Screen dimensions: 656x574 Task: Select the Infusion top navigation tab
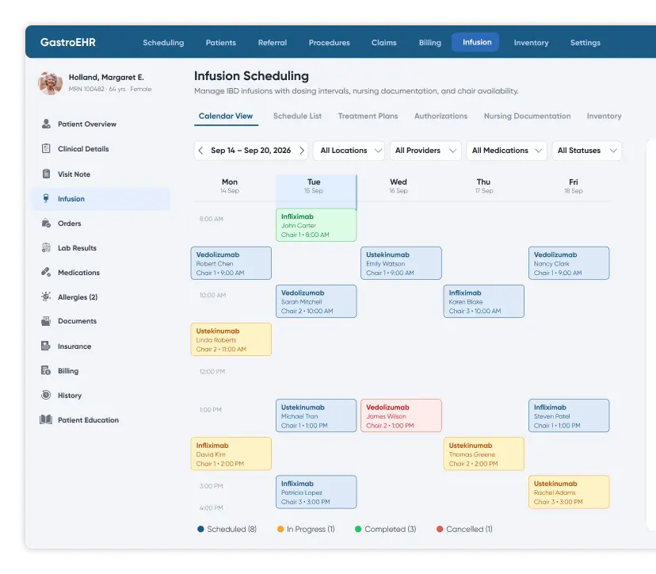(x=475, y=42)
